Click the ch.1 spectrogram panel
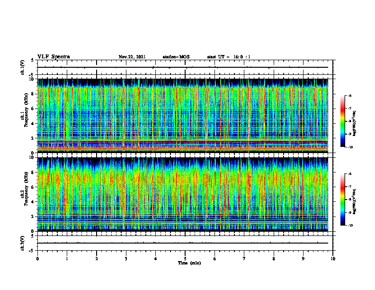 point(183,116)
